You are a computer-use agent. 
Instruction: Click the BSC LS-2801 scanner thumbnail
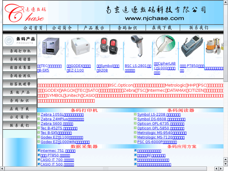(137, 46)
